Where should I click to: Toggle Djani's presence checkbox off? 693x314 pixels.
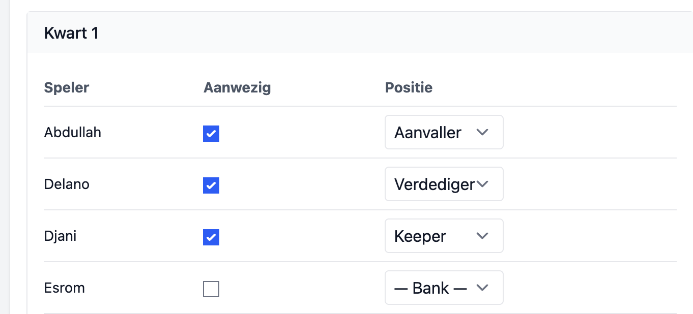(211, 237)
